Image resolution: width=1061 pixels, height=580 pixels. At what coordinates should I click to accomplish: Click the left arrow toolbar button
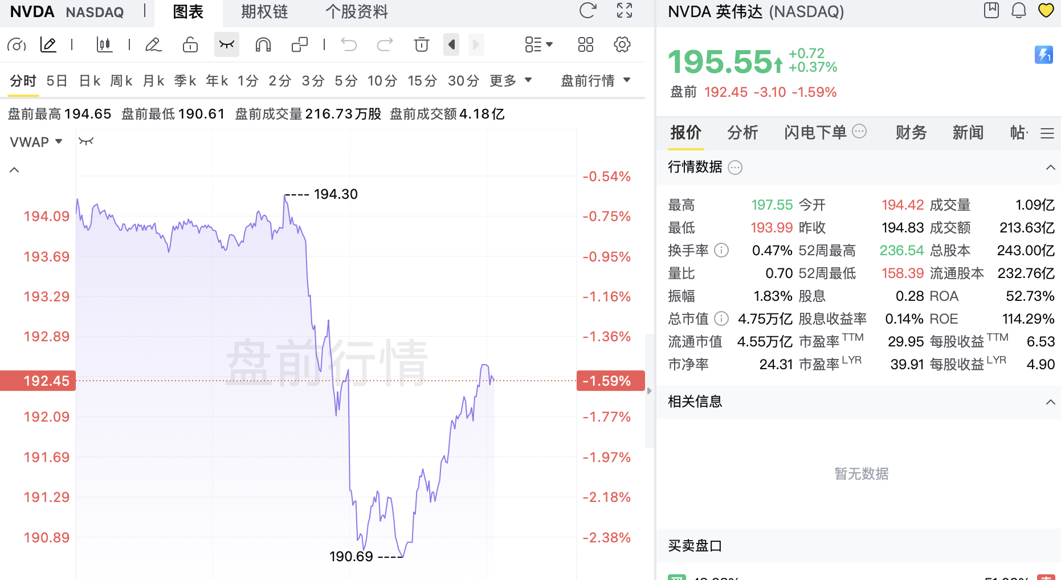pos(451,44)
